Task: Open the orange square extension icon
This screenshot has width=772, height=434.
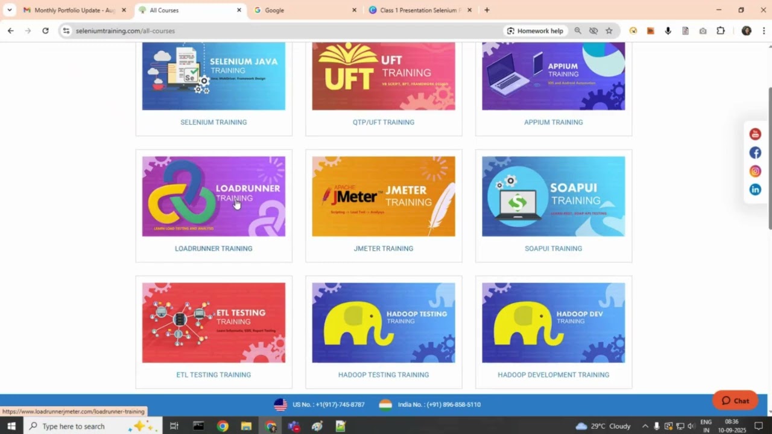Action: pyautogui.click(x=650, y=31)
